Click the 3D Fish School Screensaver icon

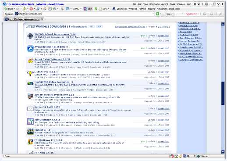point(30,36)
